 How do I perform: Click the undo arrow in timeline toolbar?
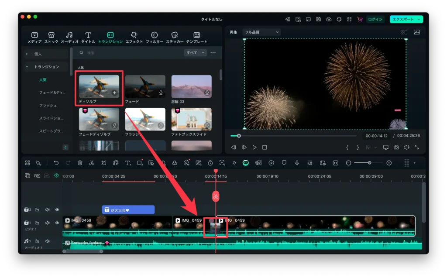(x=56, y=163)
